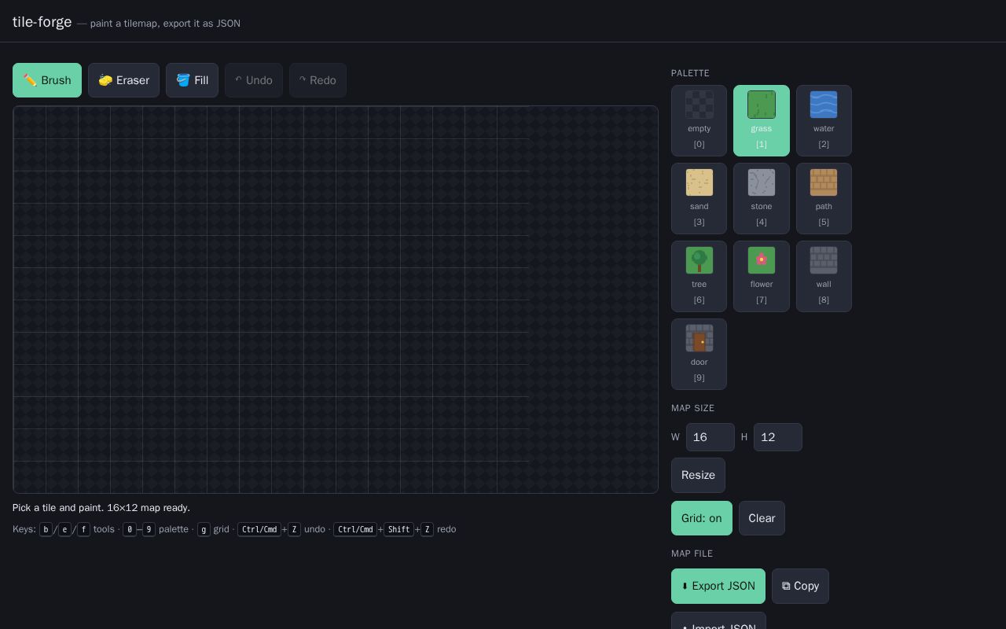Select the Brush tool
1006x629 pixels.
click(47, 80)
